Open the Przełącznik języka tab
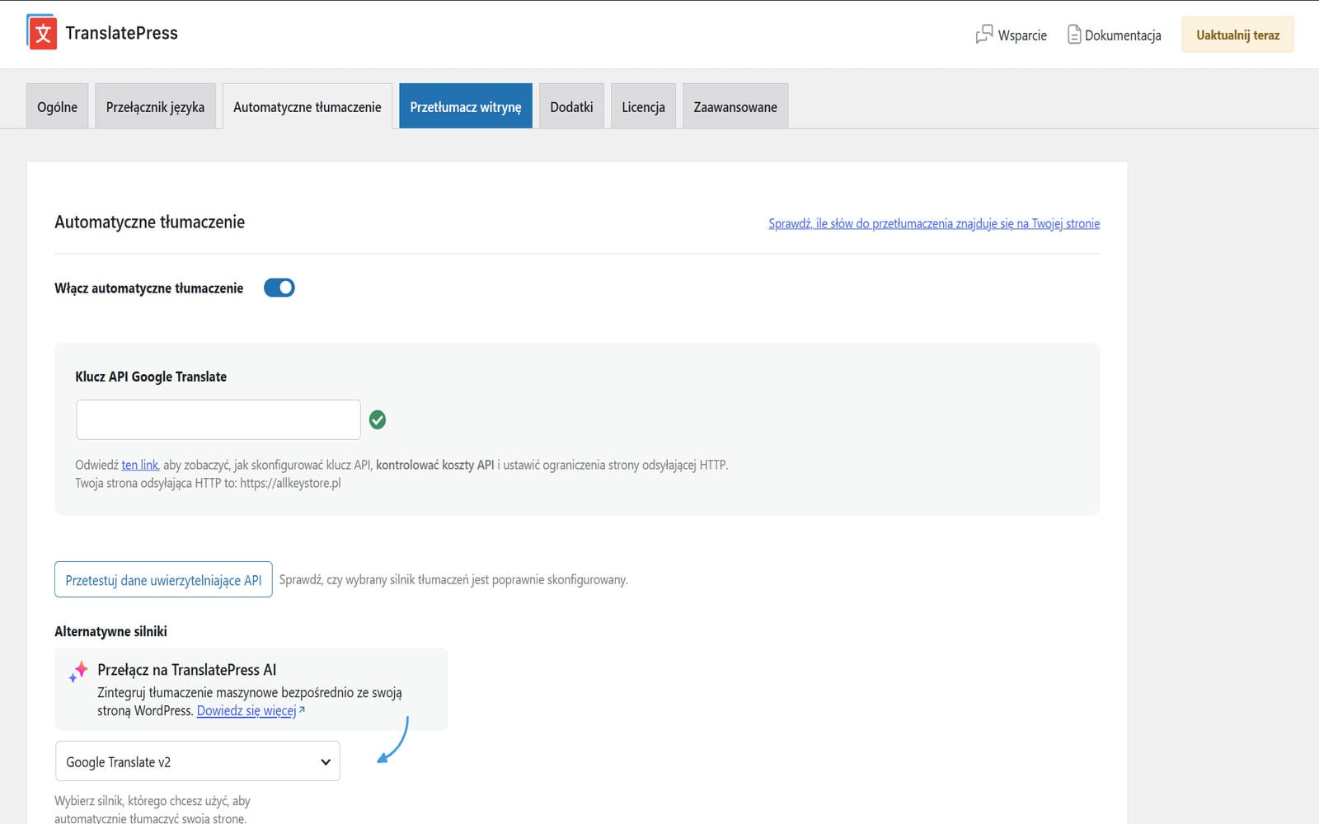 155,106
